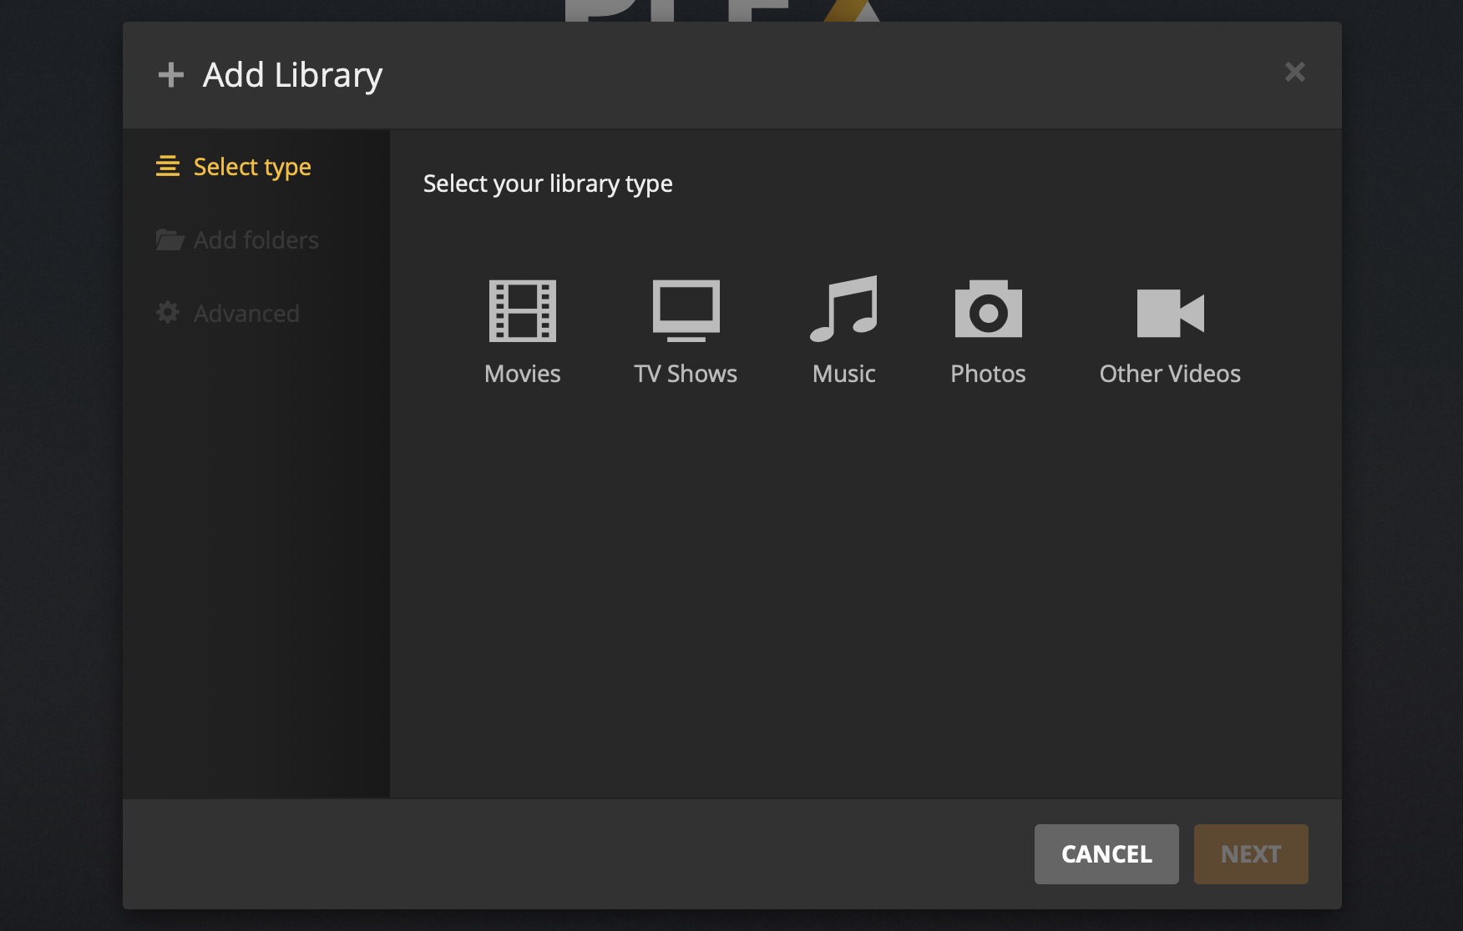Click the Movies text label
Image resolution: width=1463 pixels, height=931 pixels.
point(522,374)
